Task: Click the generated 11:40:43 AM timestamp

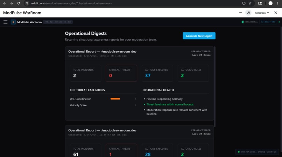Action: point(98,135)
